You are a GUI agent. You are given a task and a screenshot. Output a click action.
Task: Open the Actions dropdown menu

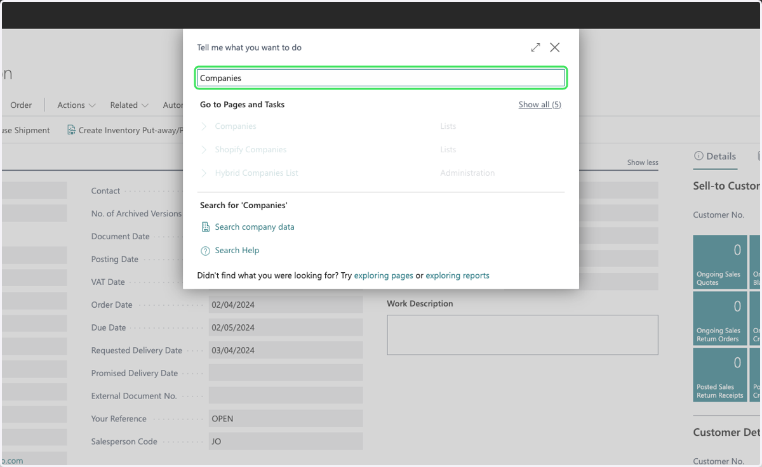76,105
